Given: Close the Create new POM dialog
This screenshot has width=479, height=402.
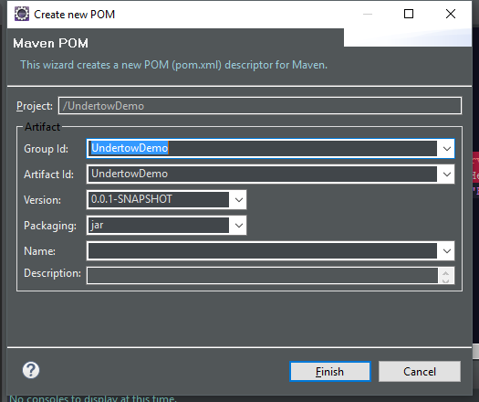Looking at the screenshot, I should point(451,14).
